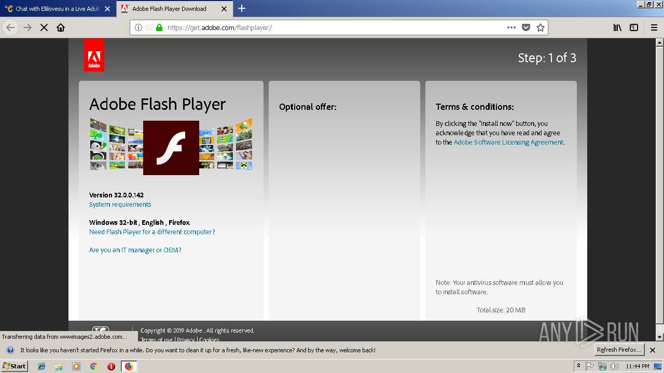Launch Opera from taskbar
The height and width of the screenshot is (373, 664).
tap(111, 366)
